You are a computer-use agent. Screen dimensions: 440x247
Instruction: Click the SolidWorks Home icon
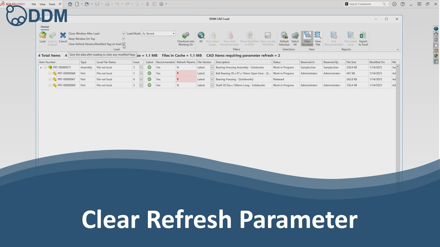[x=70, y=4]
